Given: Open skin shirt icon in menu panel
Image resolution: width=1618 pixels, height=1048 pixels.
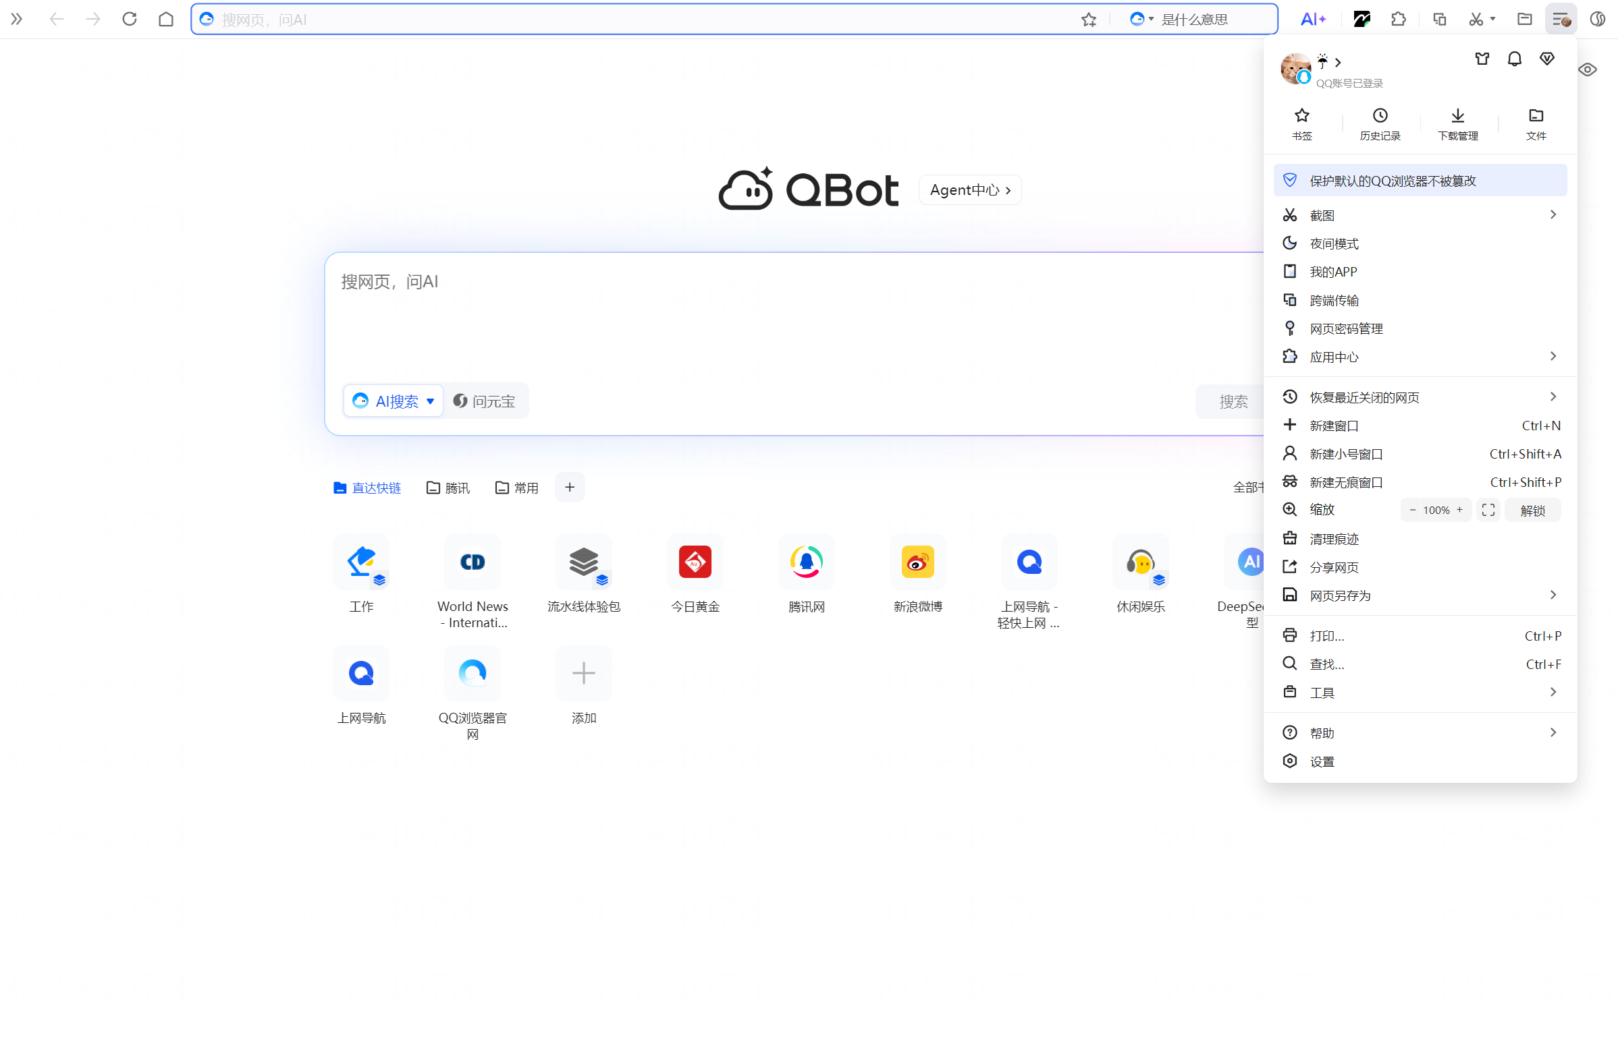Looking at the screenshot, I should point(1482,59).
